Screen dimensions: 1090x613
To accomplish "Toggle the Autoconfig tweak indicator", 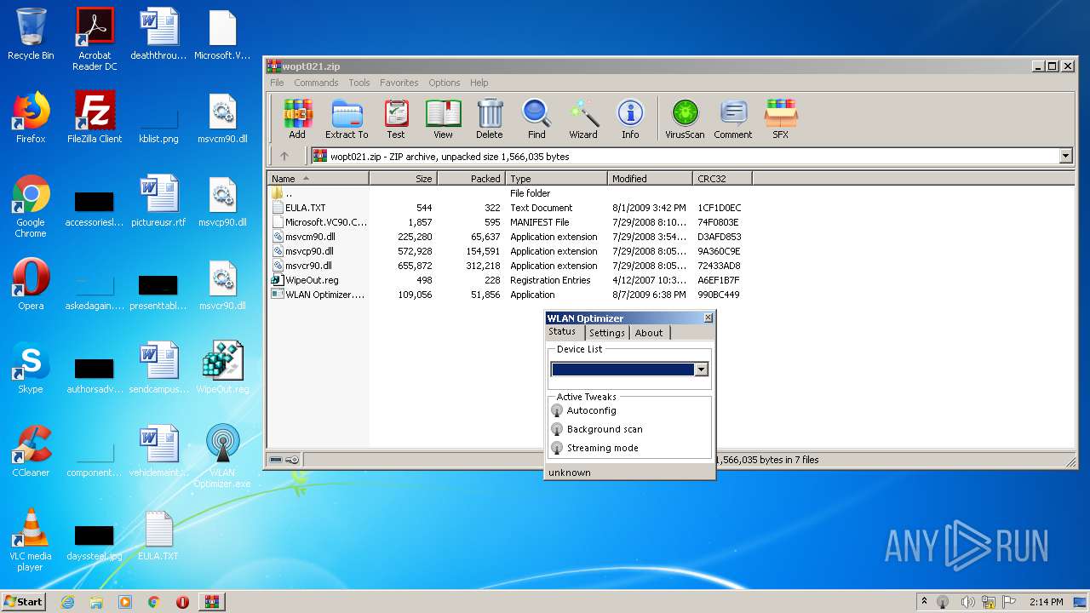I will click(x=557, y=410).
